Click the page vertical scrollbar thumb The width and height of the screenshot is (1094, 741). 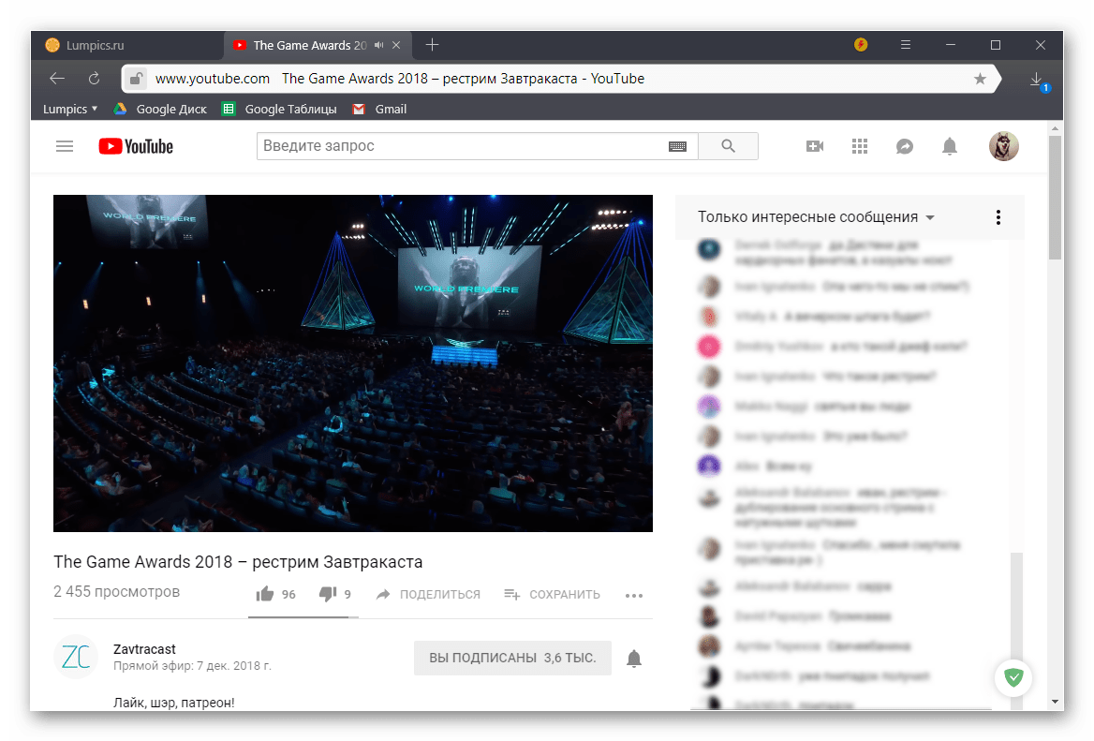pos(1055,197)
